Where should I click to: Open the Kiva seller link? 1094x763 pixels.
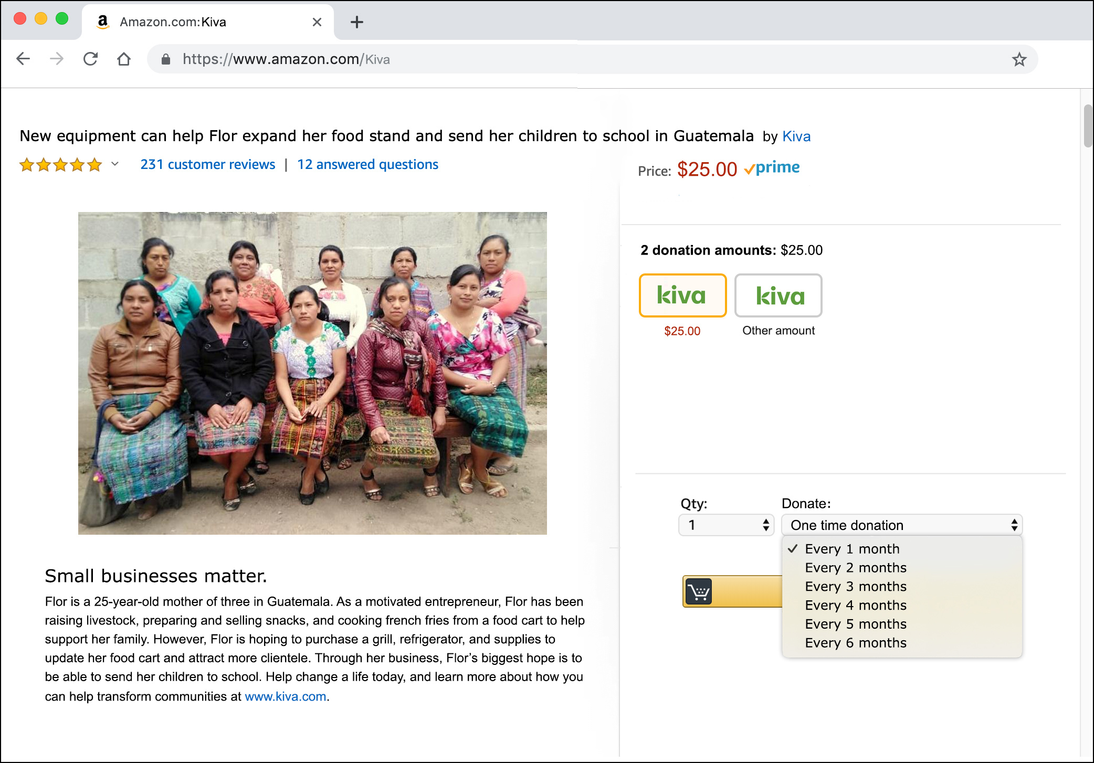(x=796, y=136)
